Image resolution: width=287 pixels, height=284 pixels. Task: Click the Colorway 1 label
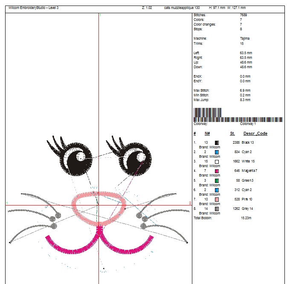pos(248,124)
